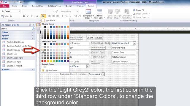190x106 pixels.
Task: Expand the Tables group in the navigation pane
Action: [32, 32]
